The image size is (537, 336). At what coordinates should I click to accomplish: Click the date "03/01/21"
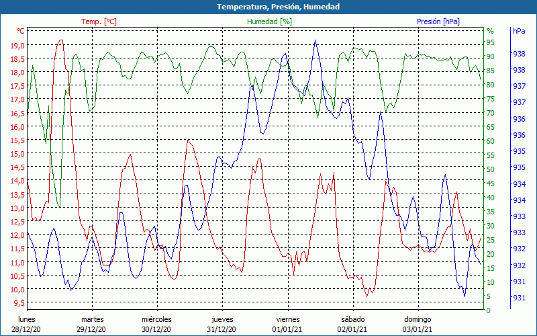coord(417,329)
